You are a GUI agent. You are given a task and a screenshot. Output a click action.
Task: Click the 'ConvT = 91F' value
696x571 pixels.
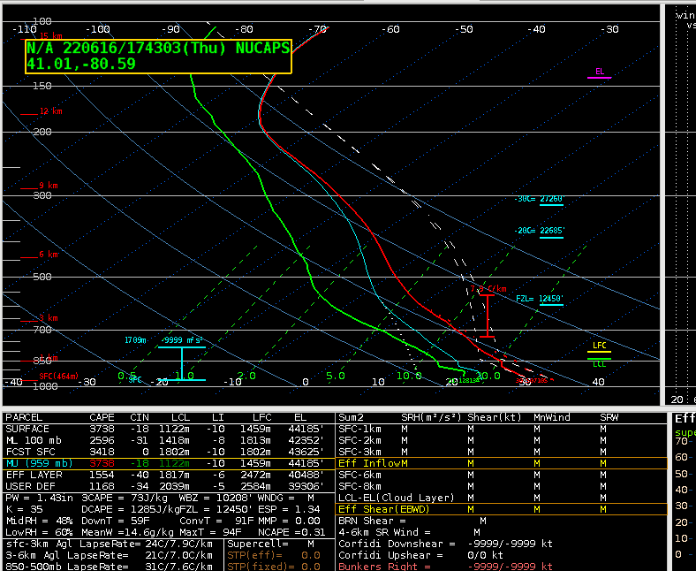216,521
